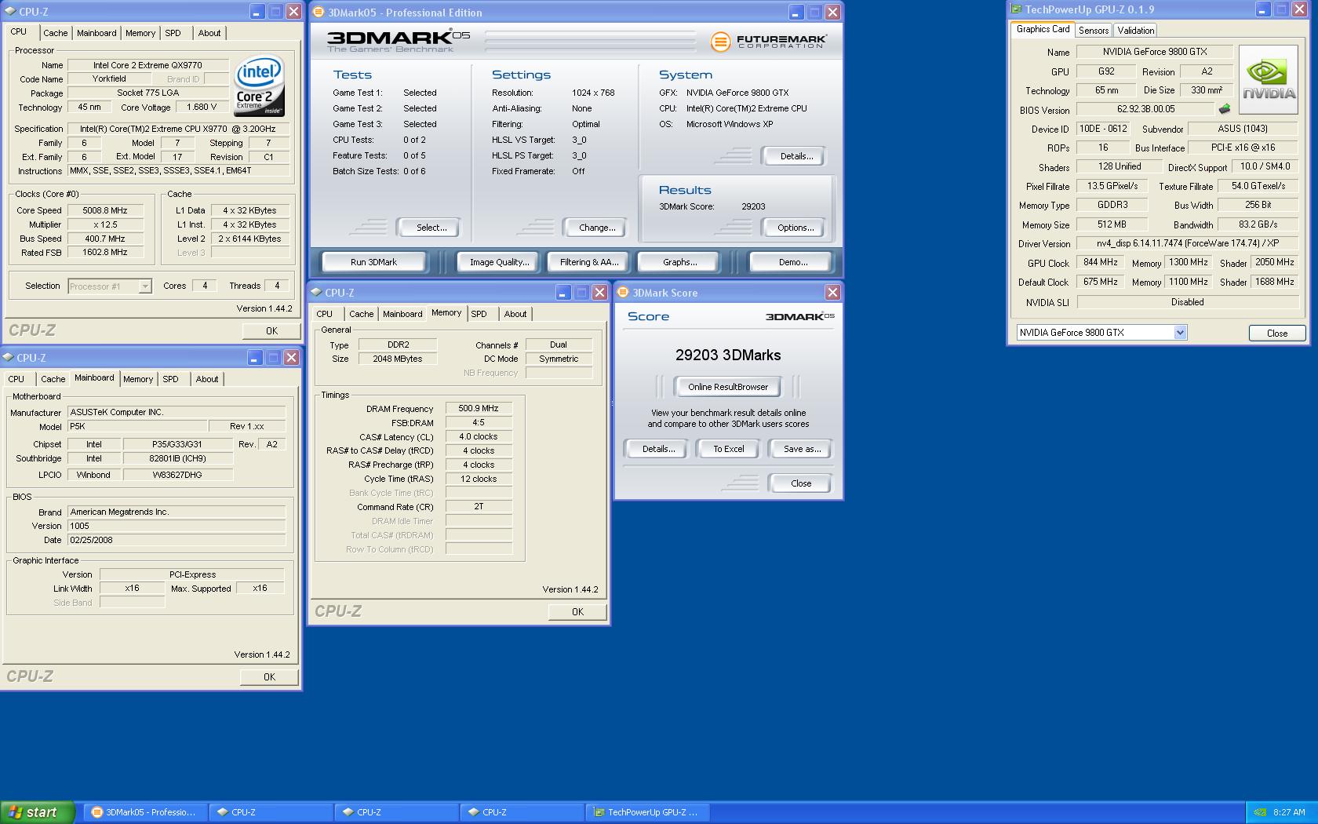This screenshot has height=824, width=1318.
Task: Click the GPU Name field in GPU-Z
Action: tap(1155, 52)
